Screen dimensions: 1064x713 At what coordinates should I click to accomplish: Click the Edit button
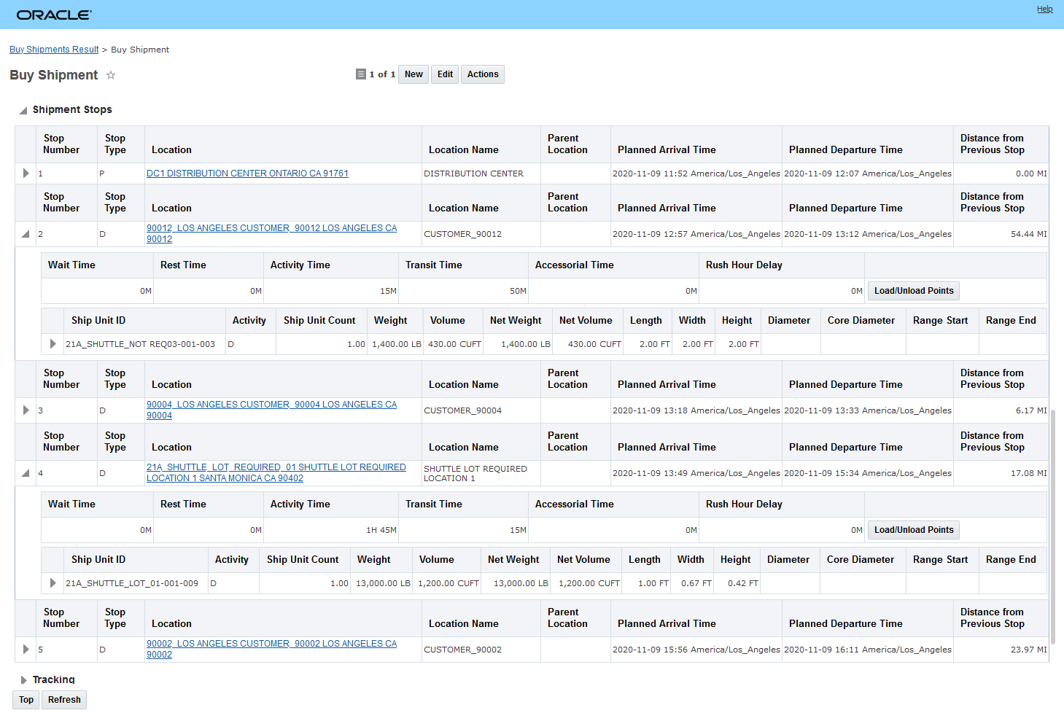[x=445, y=74]
